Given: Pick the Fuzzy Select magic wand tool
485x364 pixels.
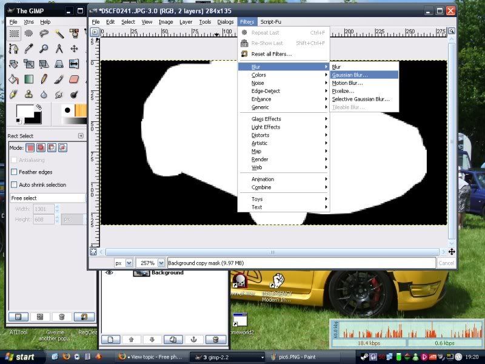Looking at the screenshot, I should pos(59,33).
